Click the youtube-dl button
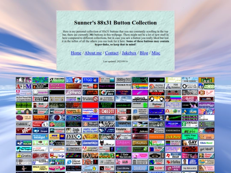Screen dimensions: 231x173 click(x=124, y=105)
